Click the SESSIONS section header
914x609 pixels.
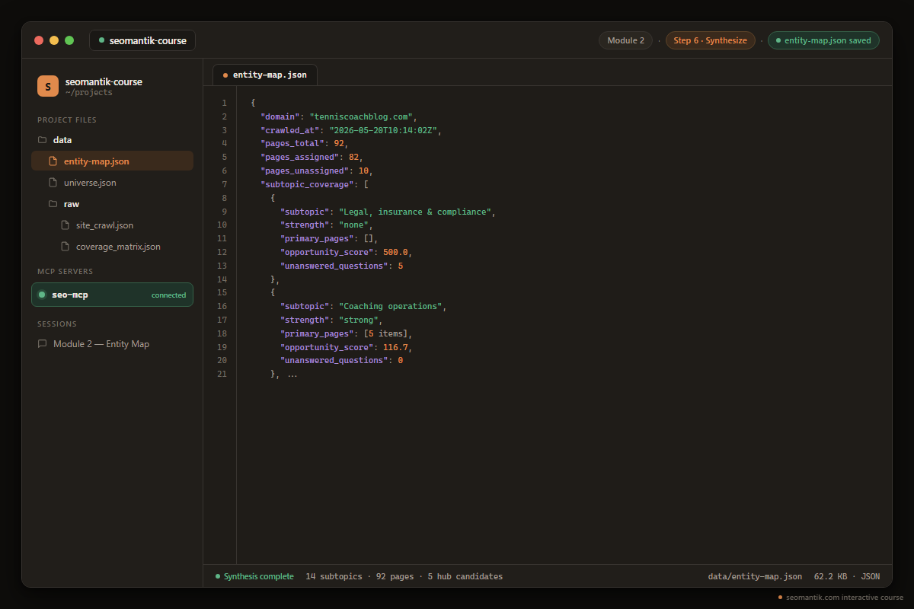(x=57, y=324)
